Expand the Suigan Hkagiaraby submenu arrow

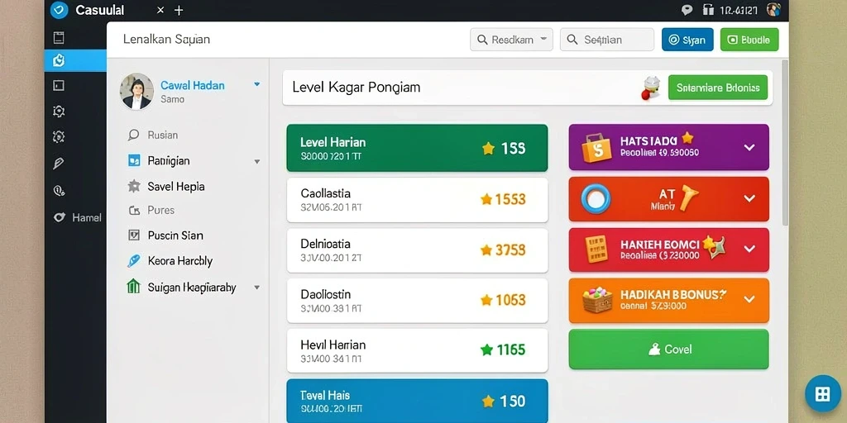tap(257, 288)
